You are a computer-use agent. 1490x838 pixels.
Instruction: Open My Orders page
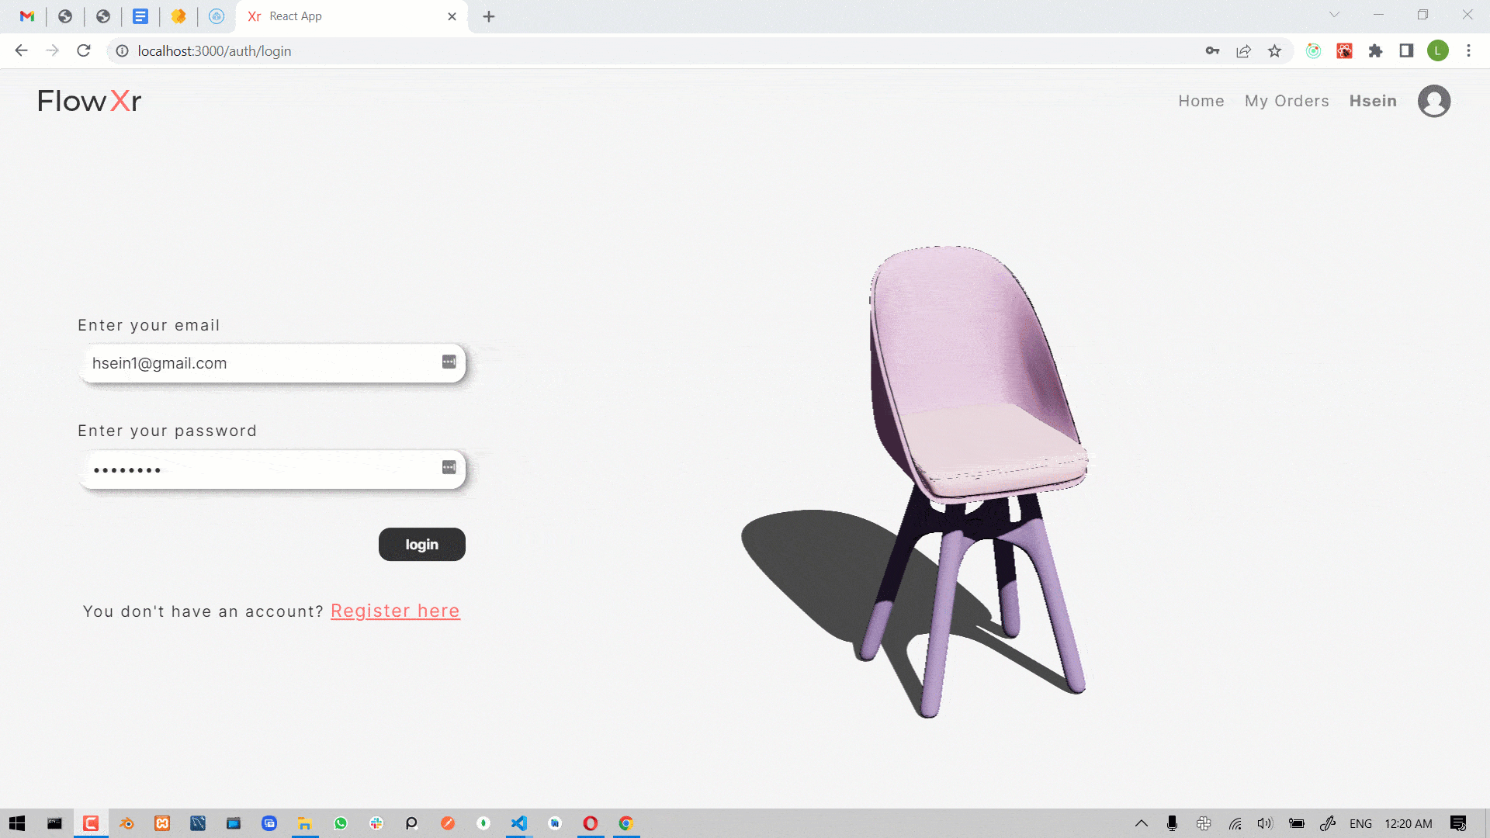[x=1286, y=101]
